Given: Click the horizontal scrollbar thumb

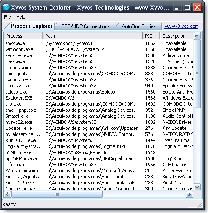Looking at the screenshot, I should click(x=57, y=194).
